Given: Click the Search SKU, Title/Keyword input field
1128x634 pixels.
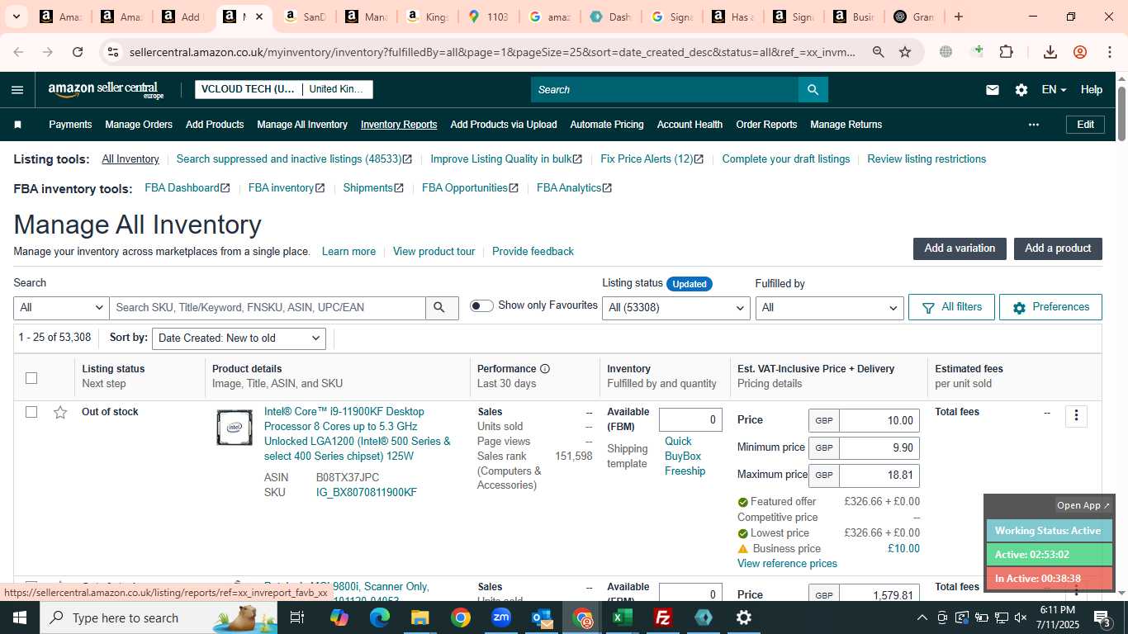Looking at the screenshot, I should [268, 308].
